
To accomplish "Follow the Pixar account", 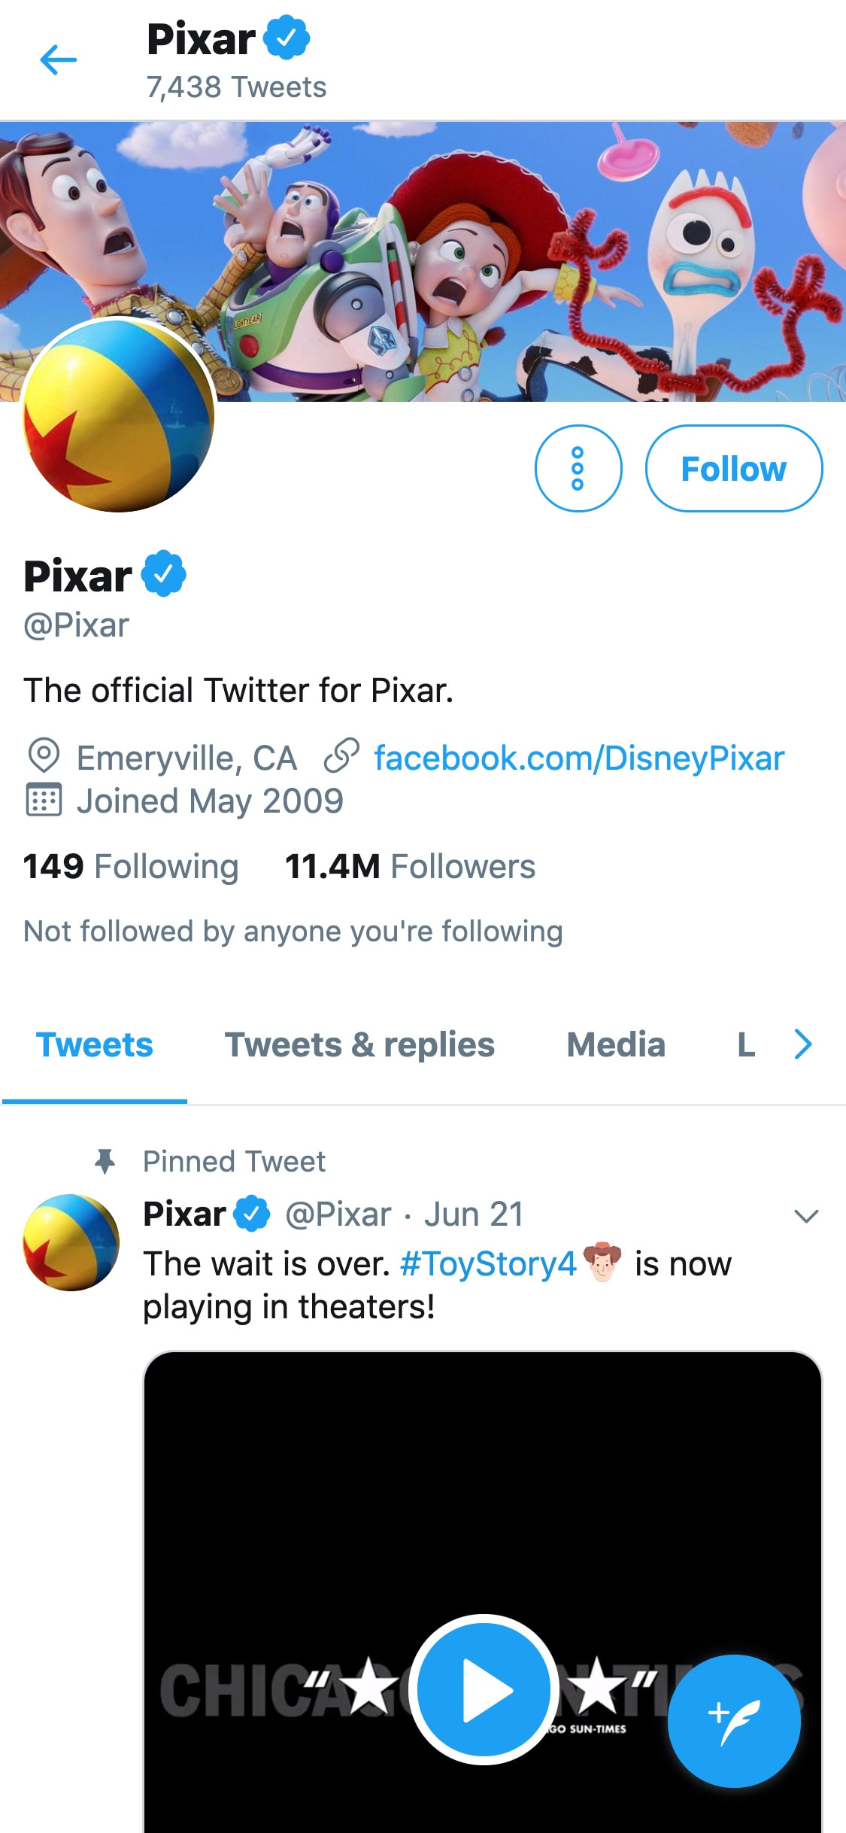I will pyautogui.click(x=733, y=469).
